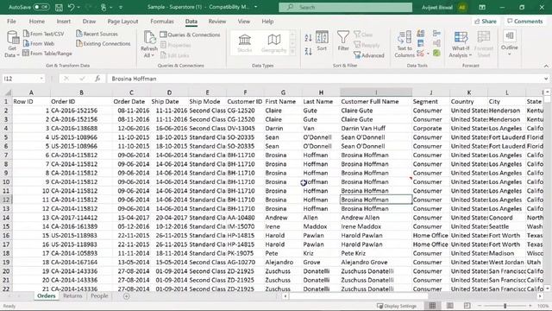552x311 pixels.
Task: Click From Table/Range
Action: [47, 54]
